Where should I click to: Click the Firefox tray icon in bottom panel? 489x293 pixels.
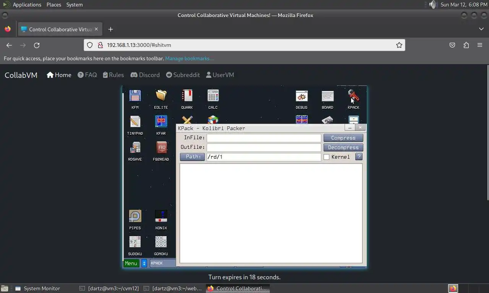[x=453, y=288]
